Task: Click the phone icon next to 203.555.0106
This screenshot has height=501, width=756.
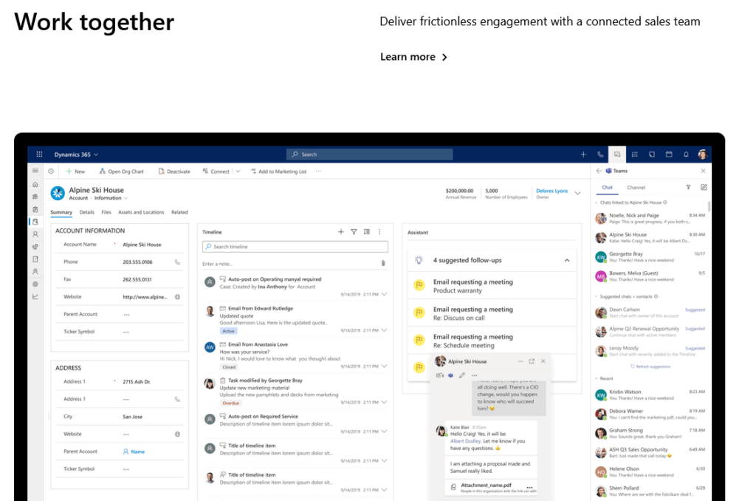Action: point(177,262)
